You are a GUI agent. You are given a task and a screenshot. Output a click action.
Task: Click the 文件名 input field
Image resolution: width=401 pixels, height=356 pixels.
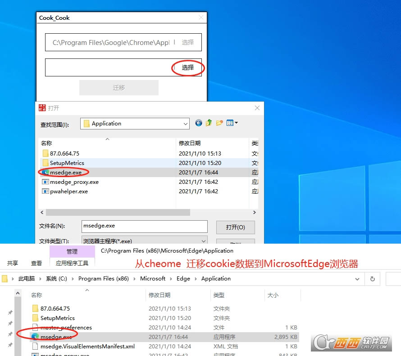[x=144, y=226]
